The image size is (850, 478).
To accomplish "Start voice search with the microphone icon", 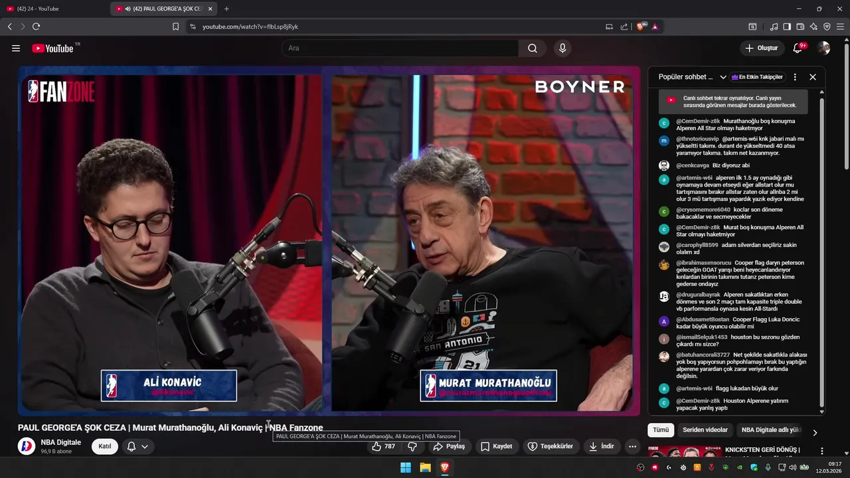I will 562,48.
